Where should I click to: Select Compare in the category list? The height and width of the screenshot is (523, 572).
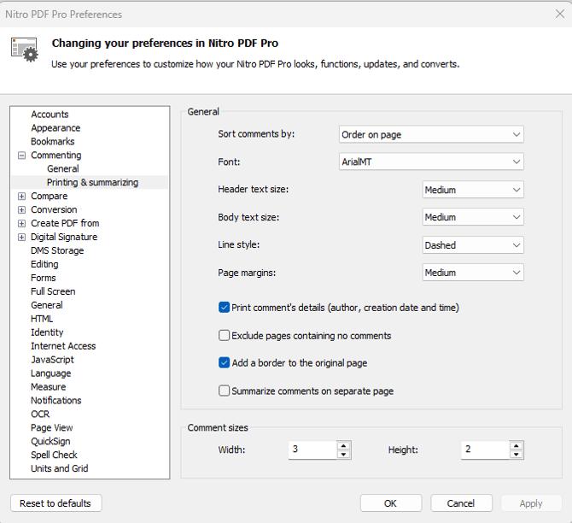[x=50, y=197]
